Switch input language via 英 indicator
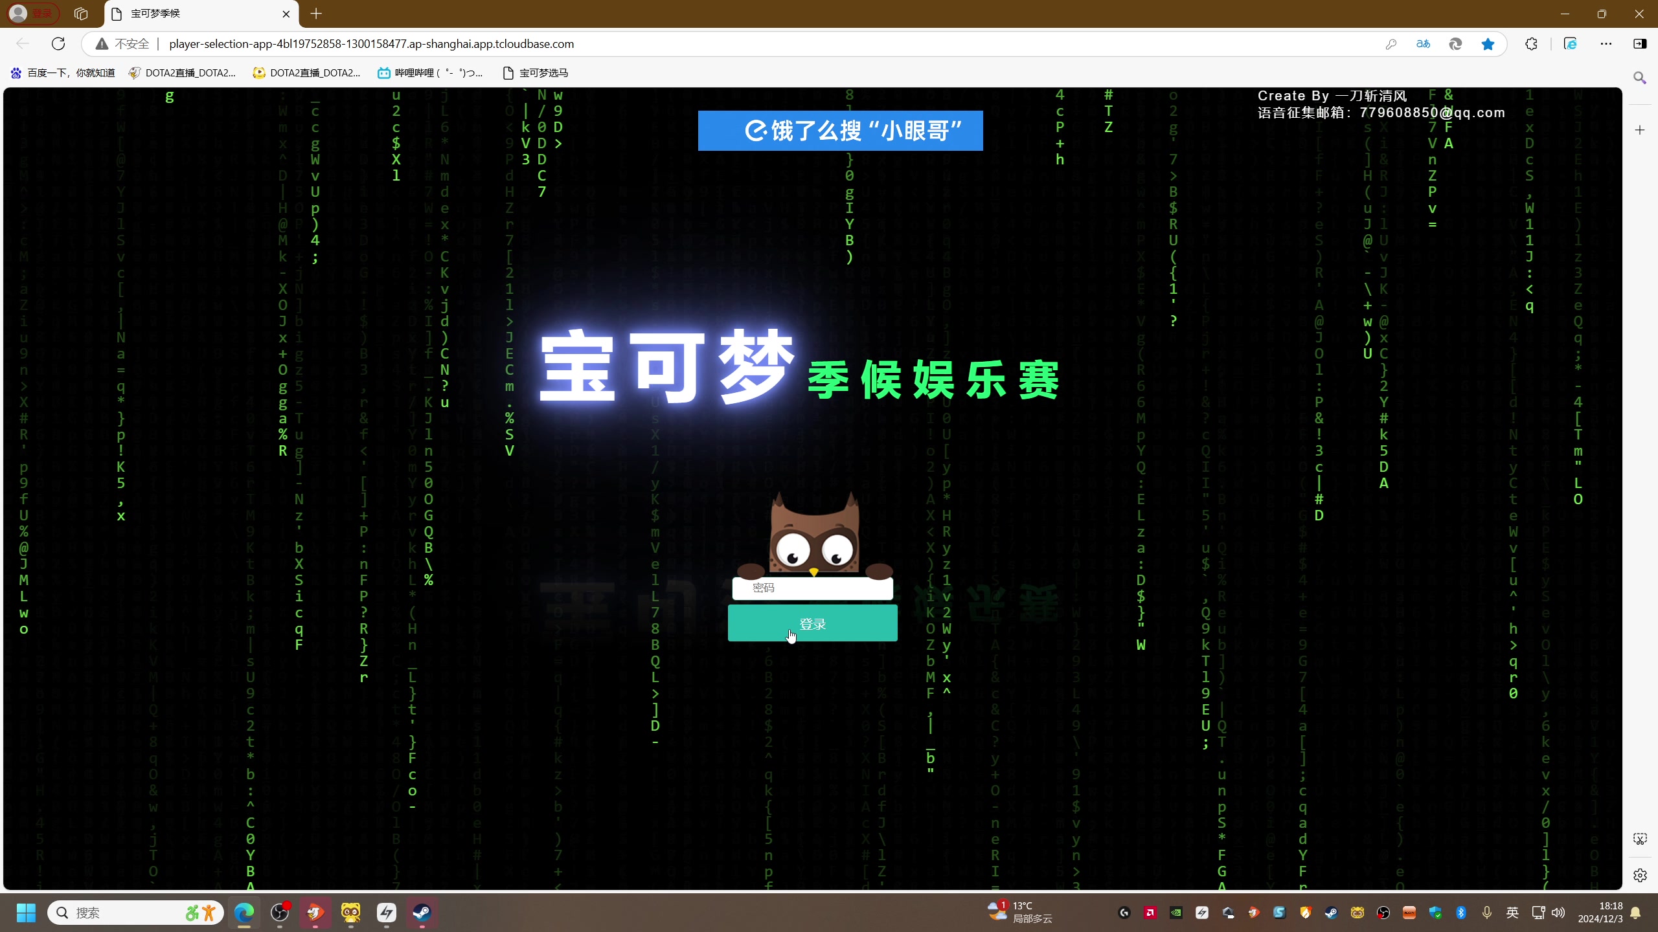 click(x=1512, y=913)
